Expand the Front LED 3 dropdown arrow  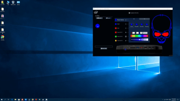(128, 41)
